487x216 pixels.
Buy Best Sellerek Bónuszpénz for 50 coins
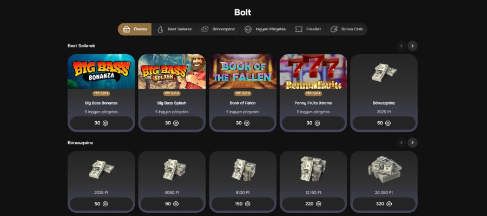(x=384, y=123)
